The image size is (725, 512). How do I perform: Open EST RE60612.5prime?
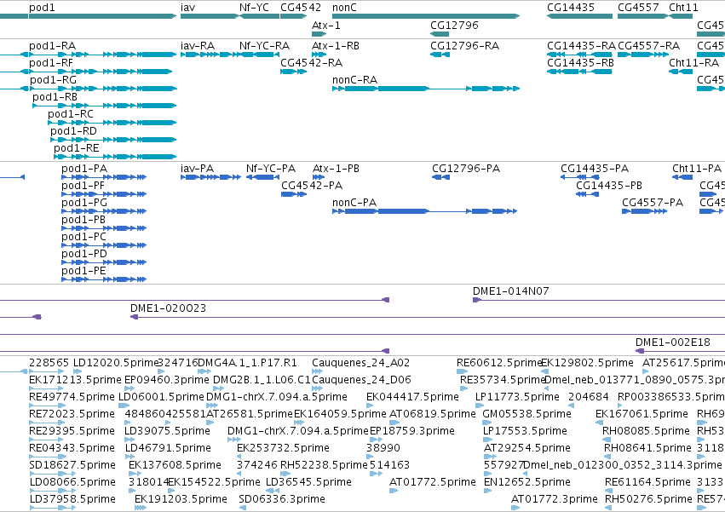point(499,363)
